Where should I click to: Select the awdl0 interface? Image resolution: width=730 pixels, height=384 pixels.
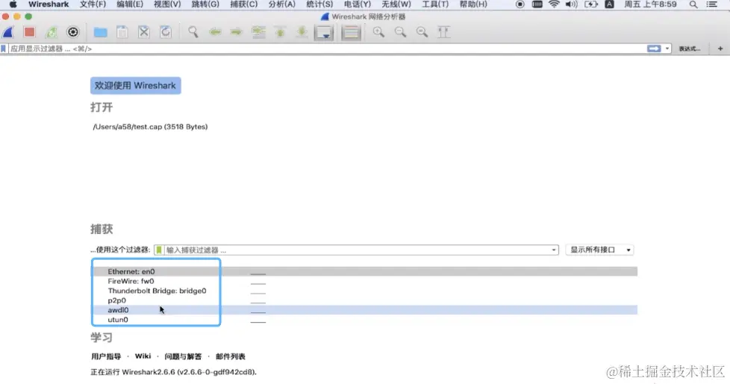coord(364,310)
